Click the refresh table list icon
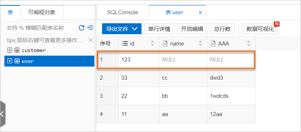The width and height of the screenshot is (301, 132). (82, 28)
